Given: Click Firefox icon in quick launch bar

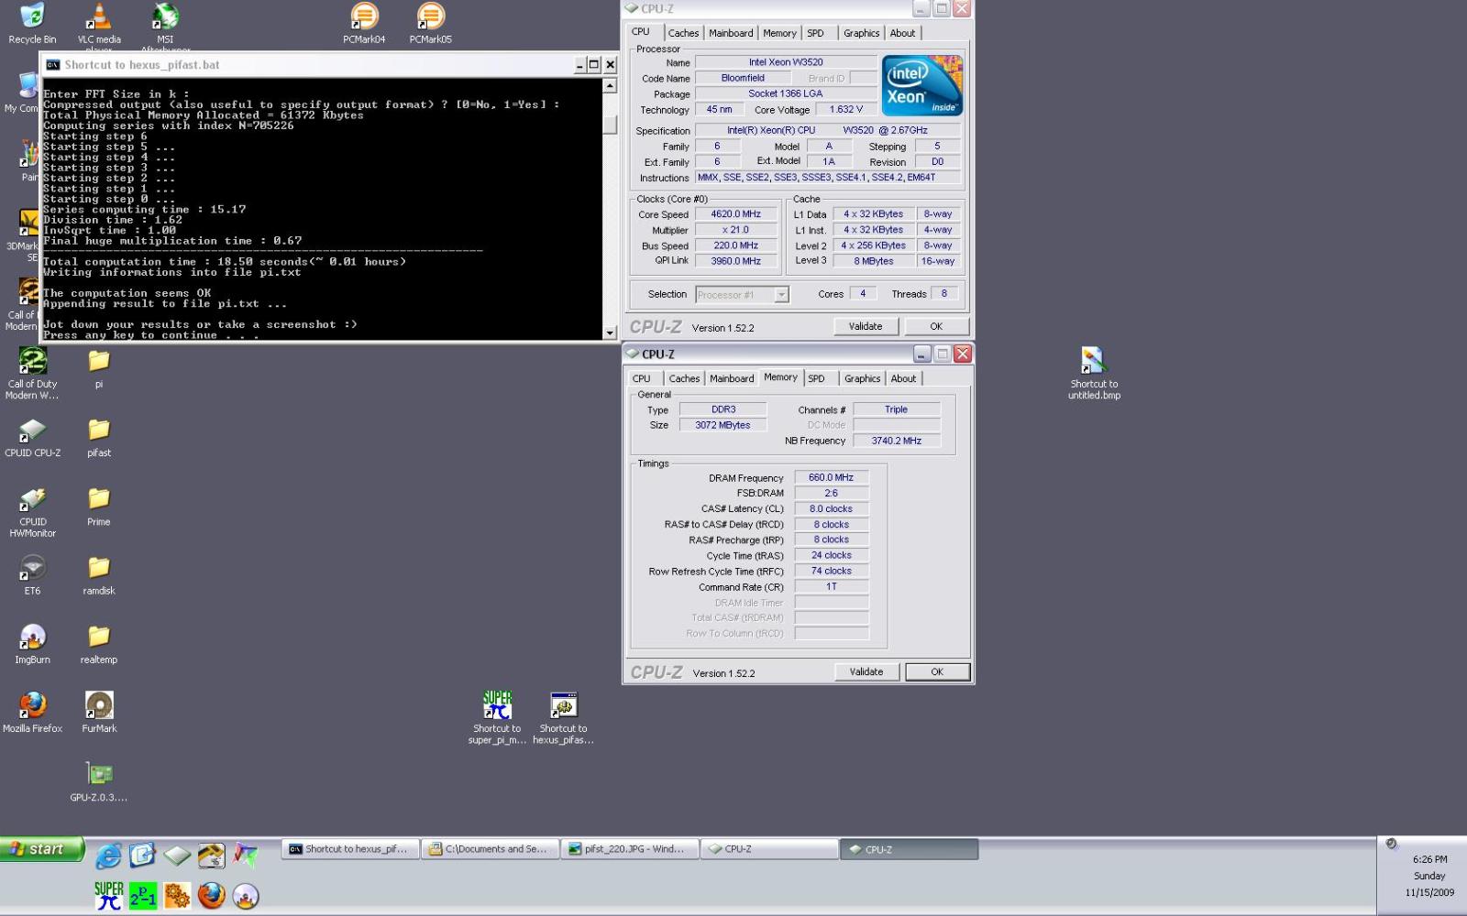Looking at the screenshot, I should coord(211,896).
